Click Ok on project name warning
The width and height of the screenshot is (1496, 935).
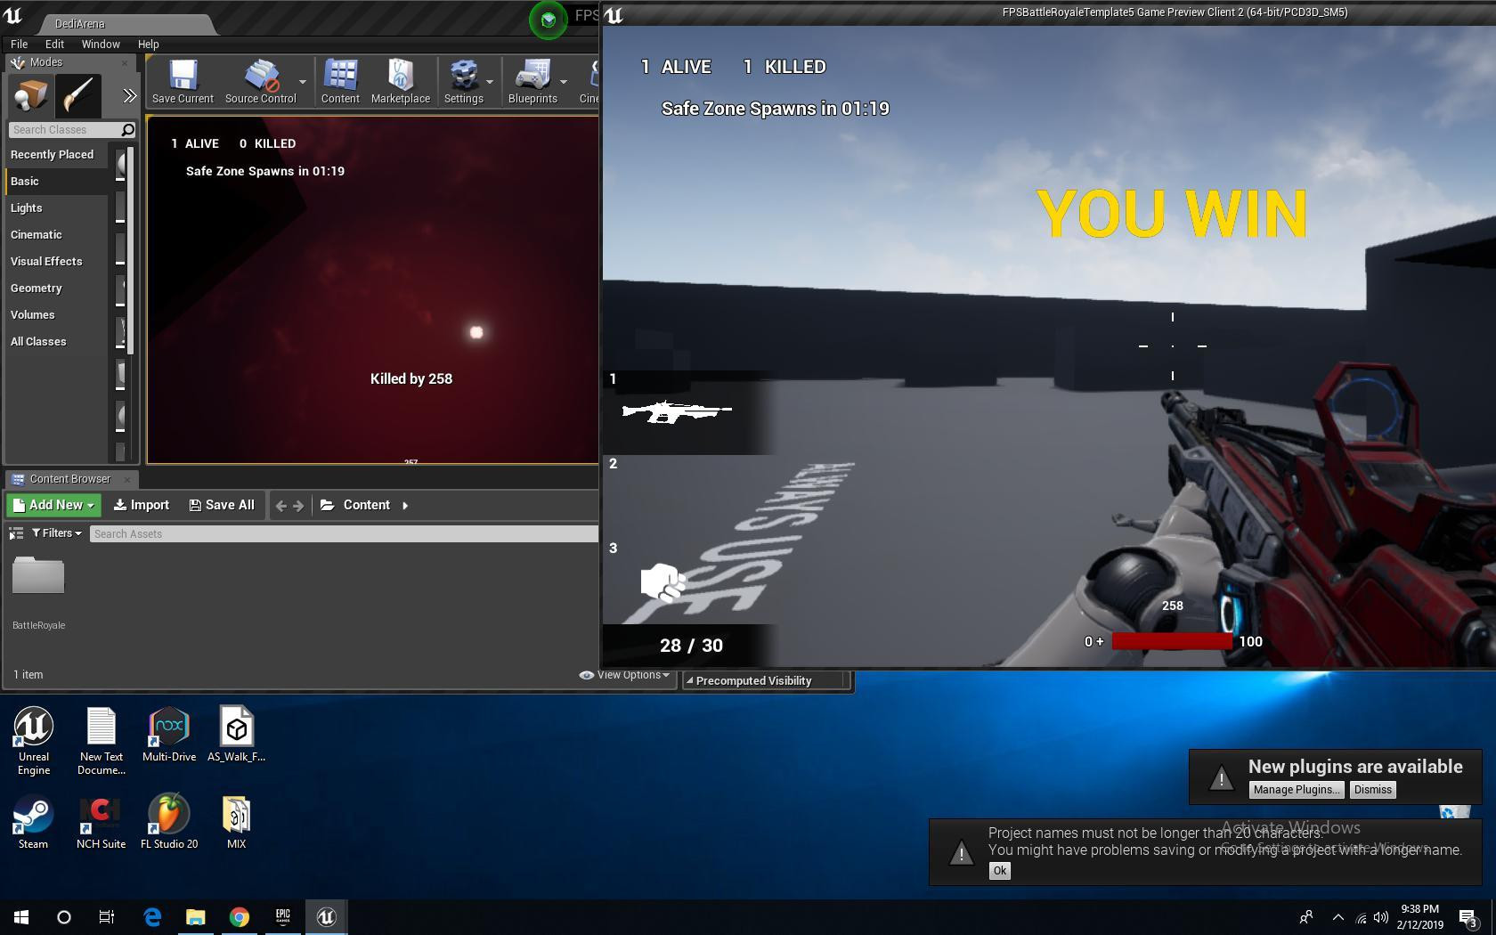(999, 871)
